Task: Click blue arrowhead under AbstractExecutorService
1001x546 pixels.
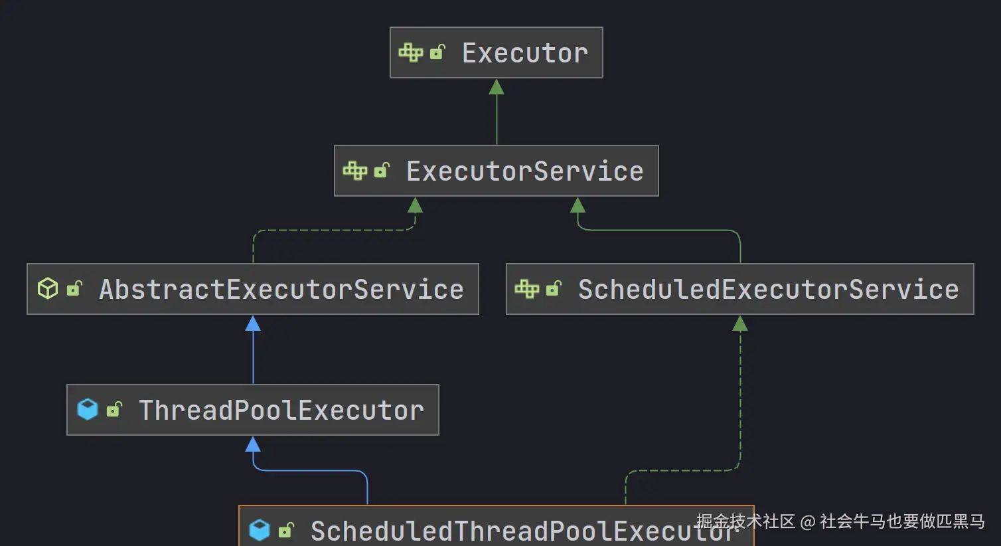Action: click(253, 323)
